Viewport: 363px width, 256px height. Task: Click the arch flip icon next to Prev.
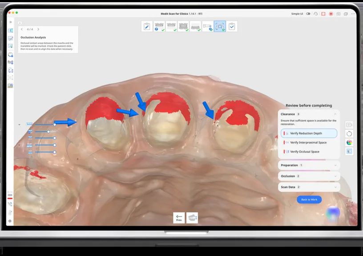point(192,218)
